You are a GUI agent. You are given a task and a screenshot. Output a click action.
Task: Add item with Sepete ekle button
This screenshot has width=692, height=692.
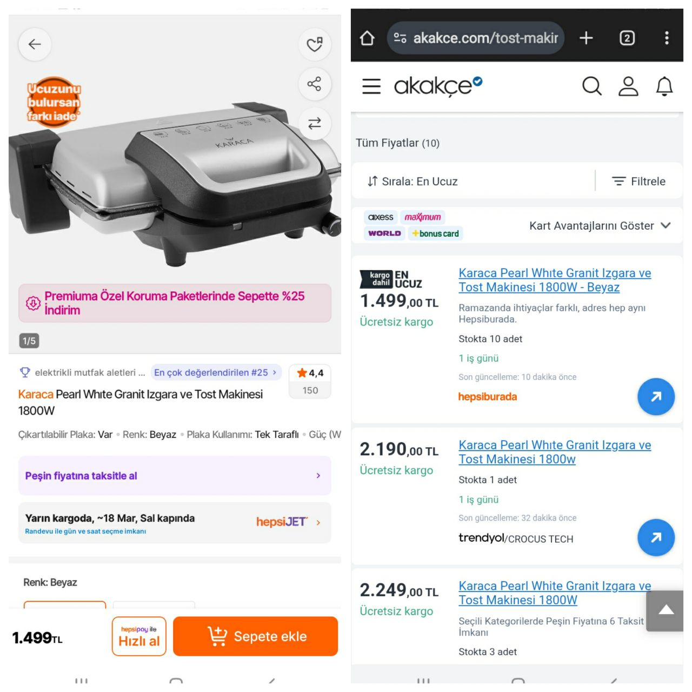point(255,636)
